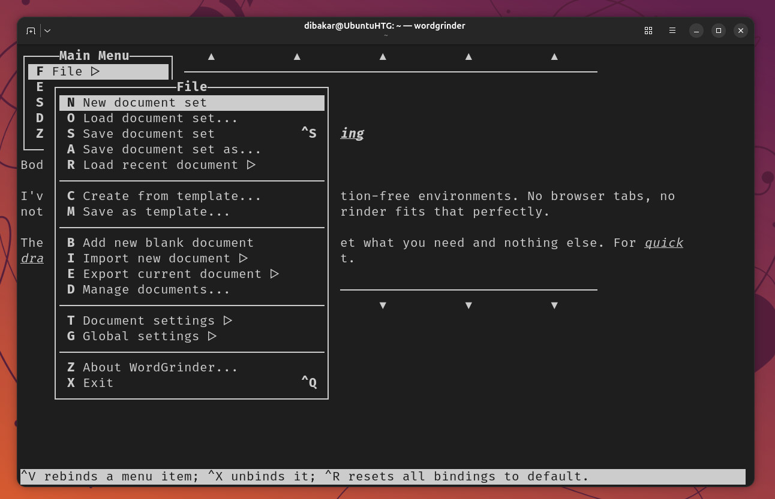Click the S entry in Main Menu
Viewport: 775px width, 499px height.
pyautogui.click(x=40, y=103)
